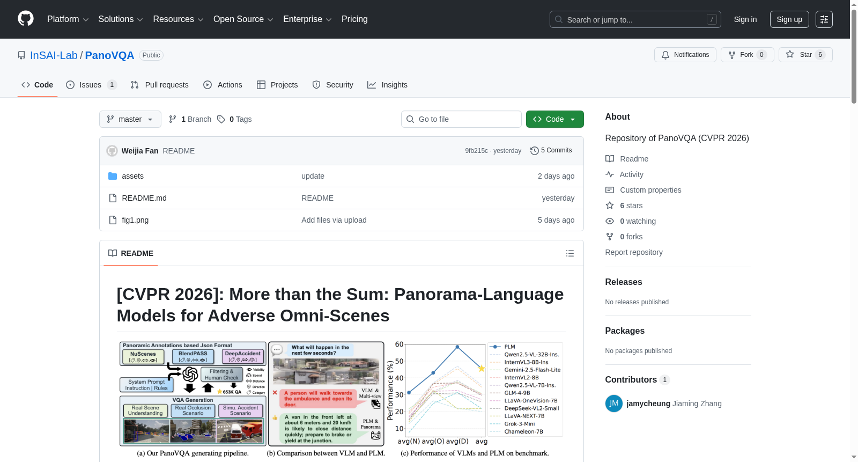This screenshot has height=462, width=858.
Task: Switch to the Pull requests tab
Action: point(160,85)
